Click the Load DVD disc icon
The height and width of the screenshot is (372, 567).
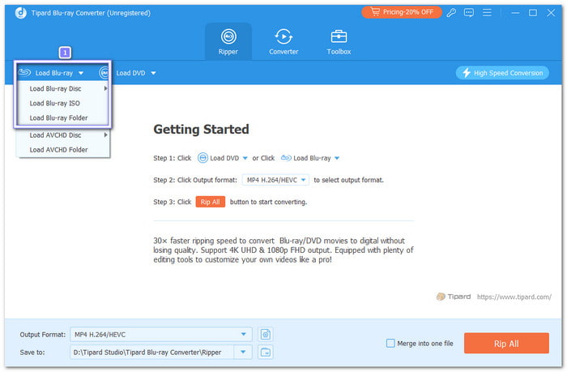pyautogui.click(x=105, y=73)
